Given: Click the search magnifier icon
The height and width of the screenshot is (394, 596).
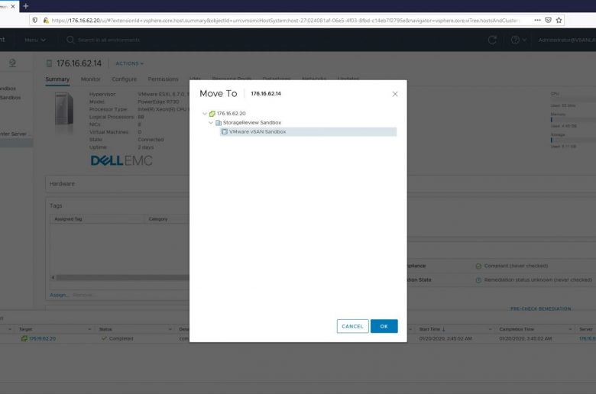Looking at the screenshot, I should 70,40.
